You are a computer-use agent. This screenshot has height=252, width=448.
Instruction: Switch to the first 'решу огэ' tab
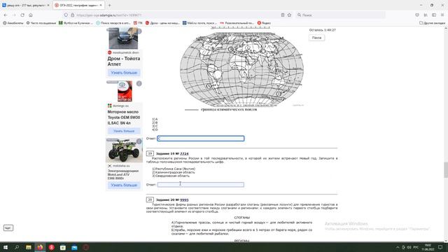coord(25,5)
